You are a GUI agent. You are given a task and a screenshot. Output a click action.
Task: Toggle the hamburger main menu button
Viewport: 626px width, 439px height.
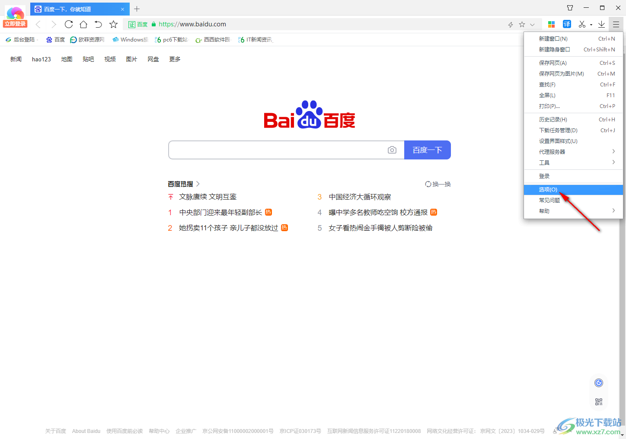tap(616, 24)
